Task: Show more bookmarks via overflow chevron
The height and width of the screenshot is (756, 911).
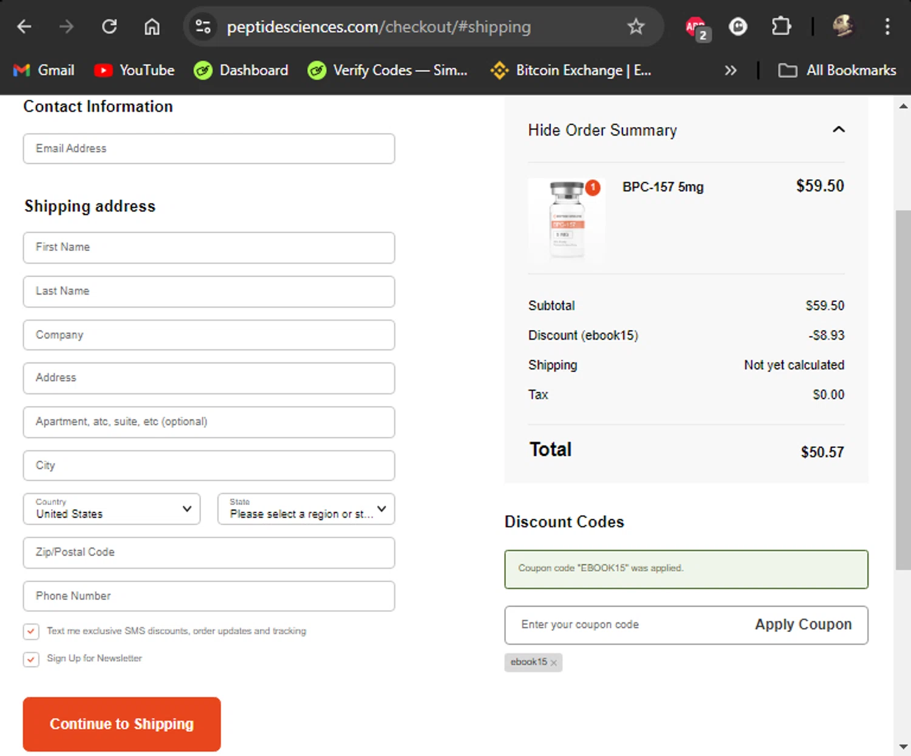Action: (730, 70)
